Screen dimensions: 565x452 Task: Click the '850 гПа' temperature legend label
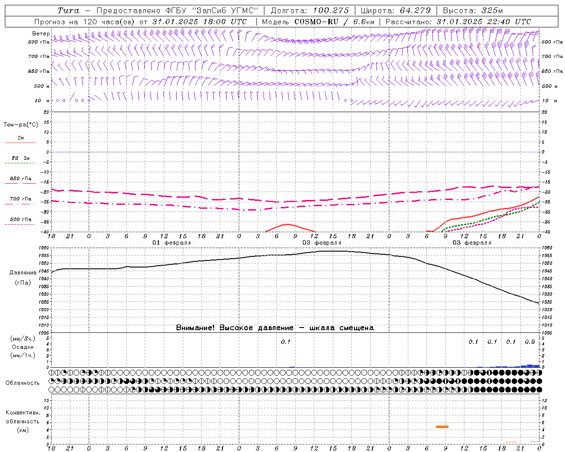tap(21, 179)
